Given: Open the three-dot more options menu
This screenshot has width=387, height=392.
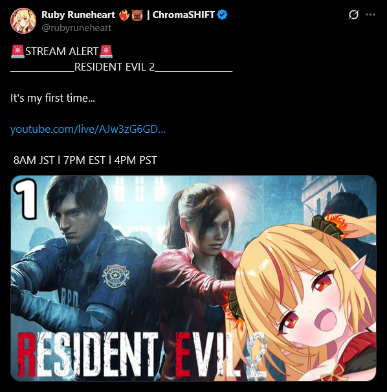Looking at the screenshot, I should (x=370, y=14).
